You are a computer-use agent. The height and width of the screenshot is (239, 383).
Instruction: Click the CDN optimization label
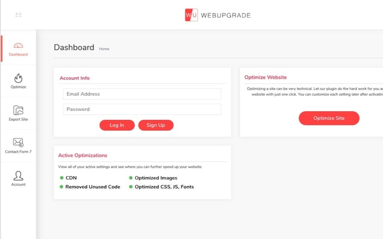click(71, 178)
